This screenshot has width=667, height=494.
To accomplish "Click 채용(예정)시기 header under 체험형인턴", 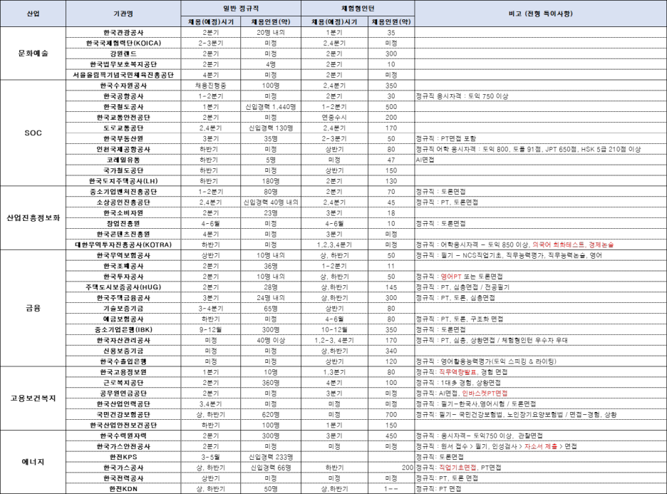I will tap(334, 21).
